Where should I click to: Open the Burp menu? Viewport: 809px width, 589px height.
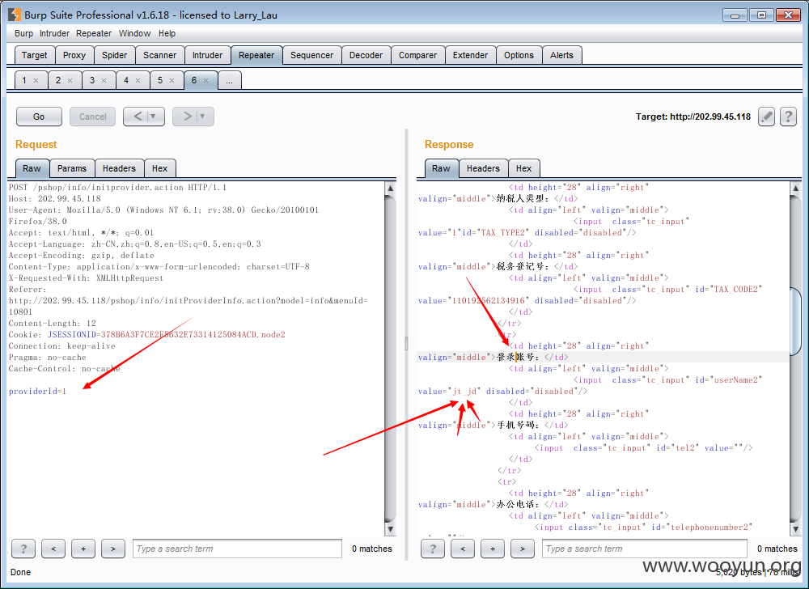click(23, 33)
